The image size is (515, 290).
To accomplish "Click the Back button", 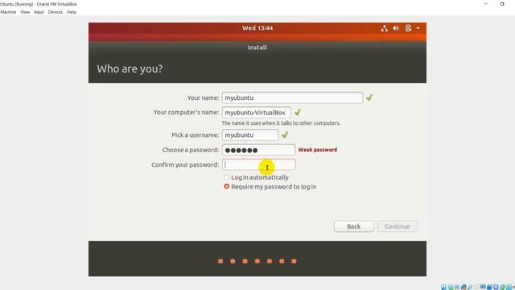I will click(x=354, y=226).
